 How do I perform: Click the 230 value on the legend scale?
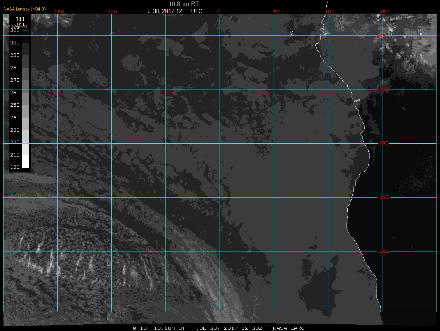pos(14,130)
